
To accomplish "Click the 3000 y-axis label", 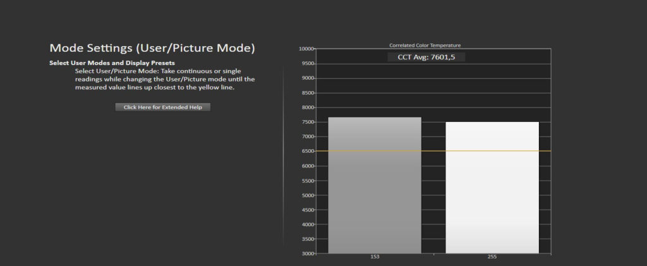I will 308,253.
